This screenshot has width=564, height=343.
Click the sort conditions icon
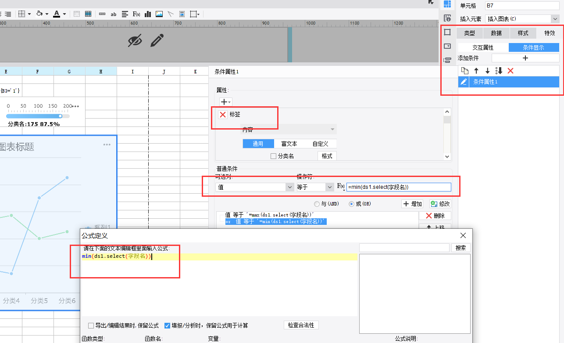pos(499,71)
